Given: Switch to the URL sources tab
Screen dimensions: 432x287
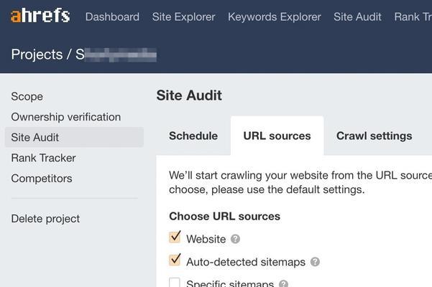Looking at the screenshot, I should 277,136.
